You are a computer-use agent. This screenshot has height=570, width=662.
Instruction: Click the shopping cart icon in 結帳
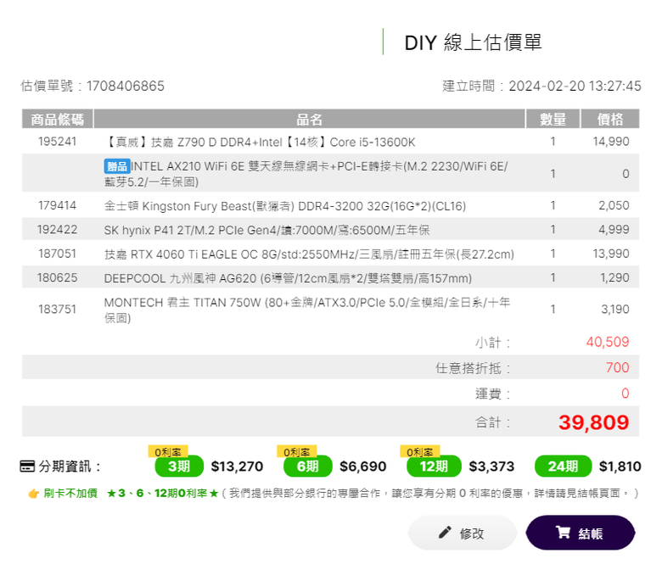pyautogui.click(x=563, y=532)
